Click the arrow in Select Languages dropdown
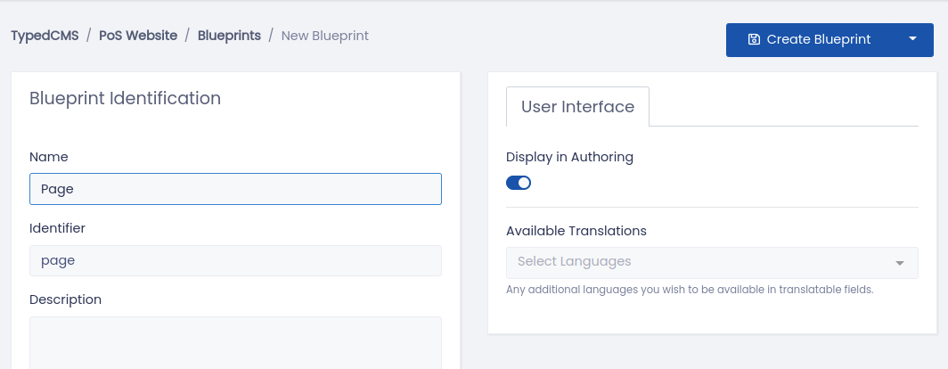 [900, 263]
